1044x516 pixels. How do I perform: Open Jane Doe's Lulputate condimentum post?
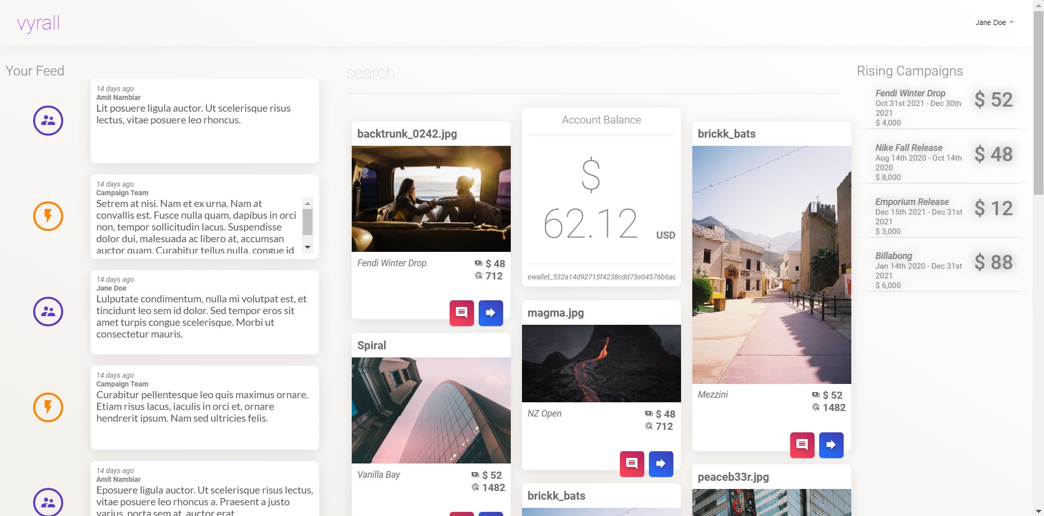point(205,312)
